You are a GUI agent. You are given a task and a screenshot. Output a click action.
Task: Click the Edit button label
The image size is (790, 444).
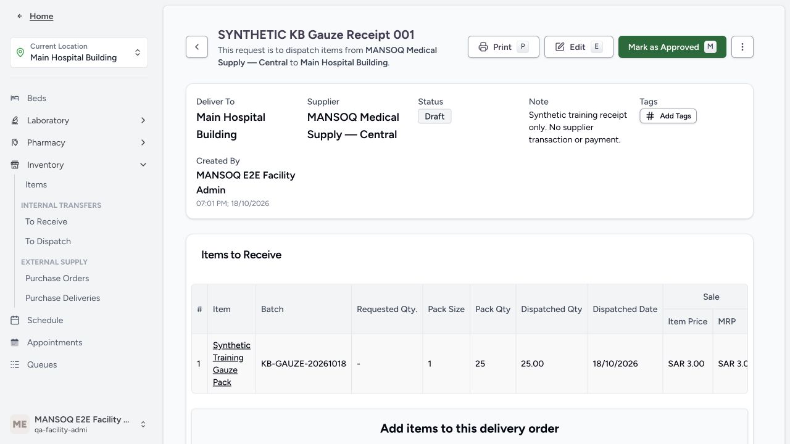(578, 47)
